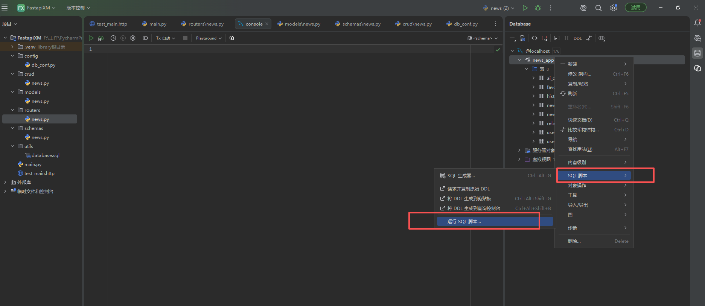This screenshot has height=306, width=705.
Task: Expand the .venv folder
Action: pos(12,47)
